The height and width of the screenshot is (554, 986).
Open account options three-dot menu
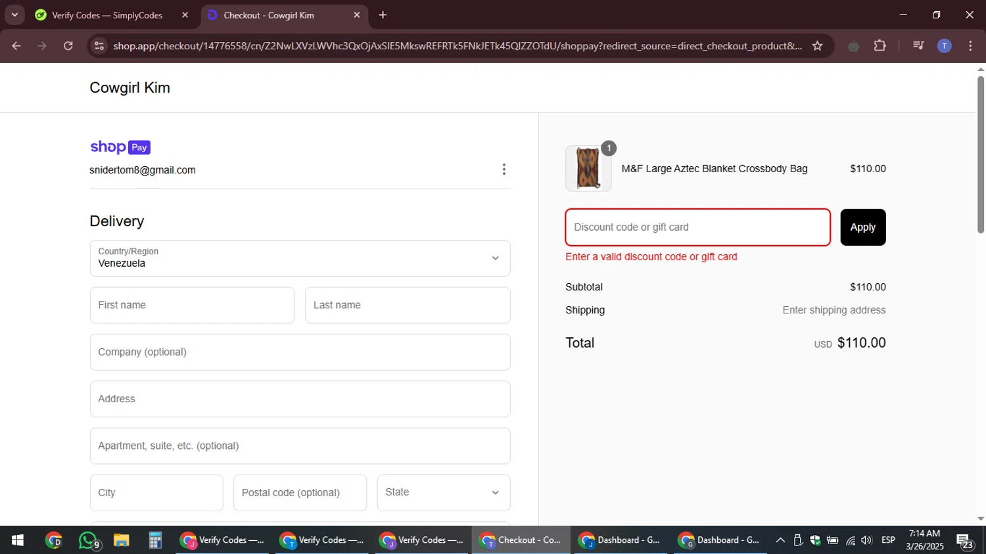(x=504, y=170)
